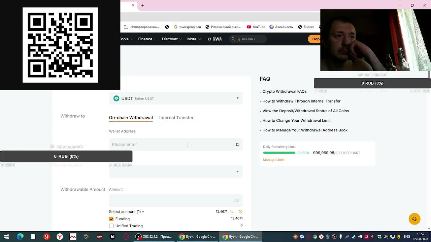Open the Импортированные bookmarks folder

(142, 27)
